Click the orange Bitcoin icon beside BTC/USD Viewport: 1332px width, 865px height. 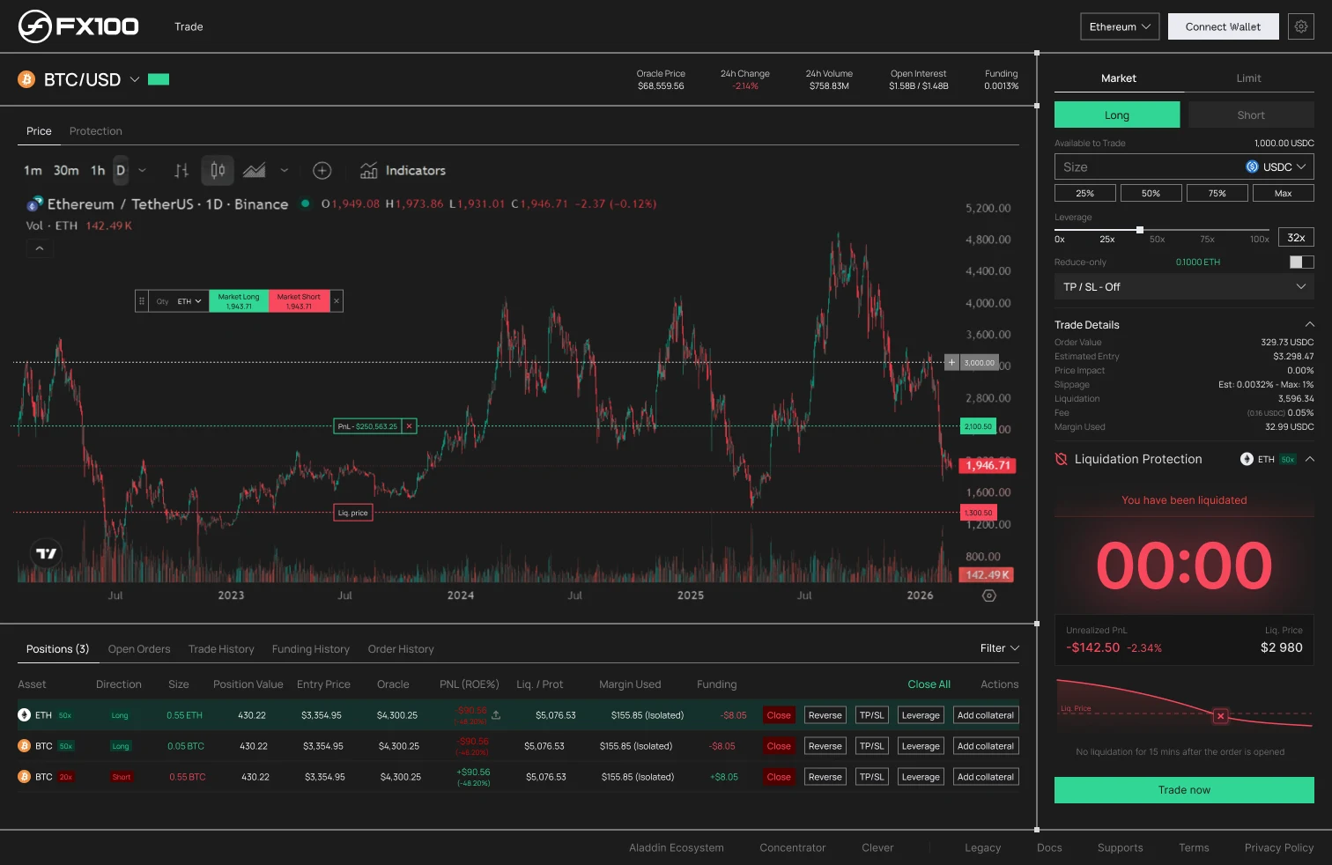[26, 79]
